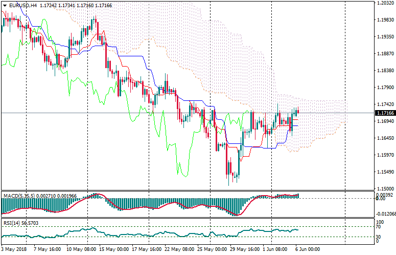This screenshot has height=255, width=396.
Task: Click the RSI 30 level label
Action: tap(379, 237)
